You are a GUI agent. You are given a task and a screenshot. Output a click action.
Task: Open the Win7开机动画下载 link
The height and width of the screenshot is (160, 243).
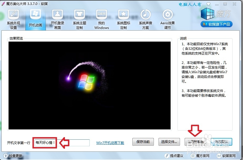click(x=110, y=143)
